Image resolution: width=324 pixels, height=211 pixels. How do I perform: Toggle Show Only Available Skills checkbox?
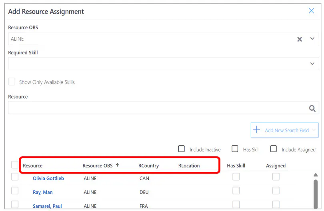(x=12, y=82)
